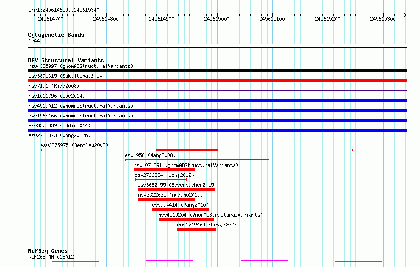Image resolution: width=420 pixels, height=267 pixels.
Task: Click the red esv3682055 variant bar
Action: 176,190
